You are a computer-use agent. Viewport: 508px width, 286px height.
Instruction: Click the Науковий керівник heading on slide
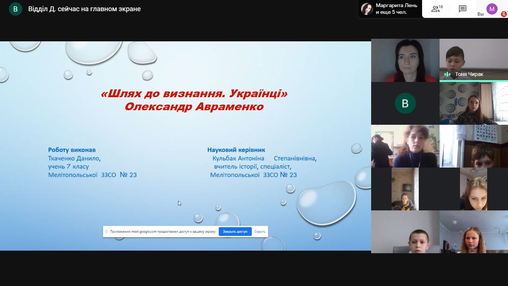tap(236, 150)
